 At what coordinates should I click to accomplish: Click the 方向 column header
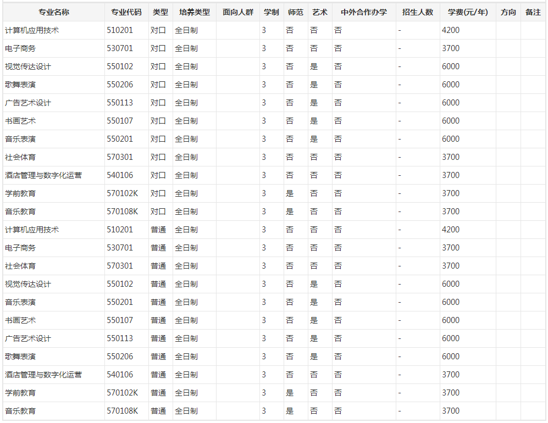pos(508,12)
